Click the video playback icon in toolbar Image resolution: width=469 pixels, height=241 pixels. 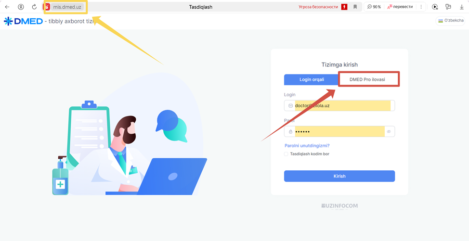click(435, 7)
